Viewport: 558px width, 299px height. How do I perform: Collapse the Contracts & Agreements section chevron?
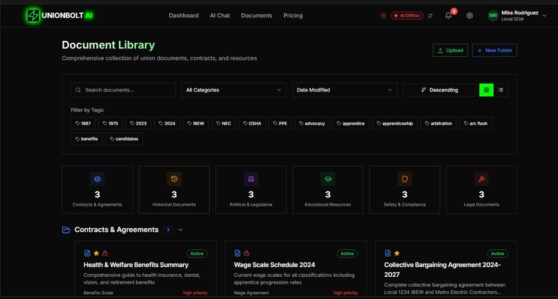[181, 230]
